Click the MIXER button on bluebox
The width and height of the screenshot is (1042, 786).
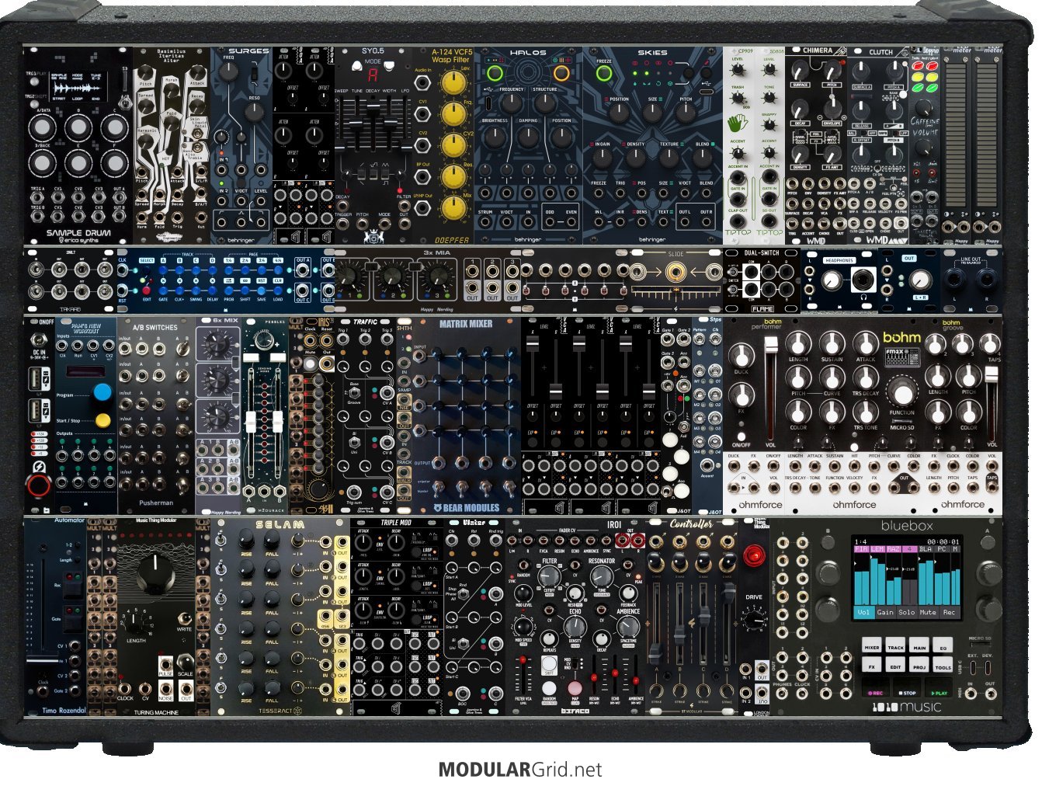tap(872, 646)
